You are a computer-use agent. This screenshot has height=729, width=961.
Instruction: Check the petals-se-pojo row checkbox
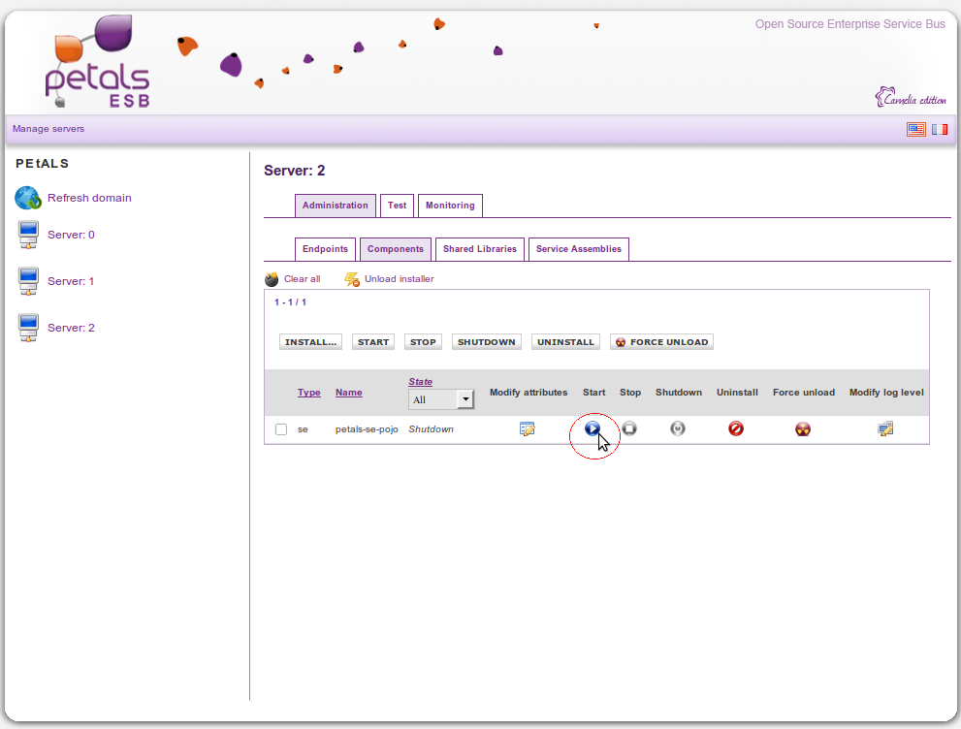coord(281,429)
